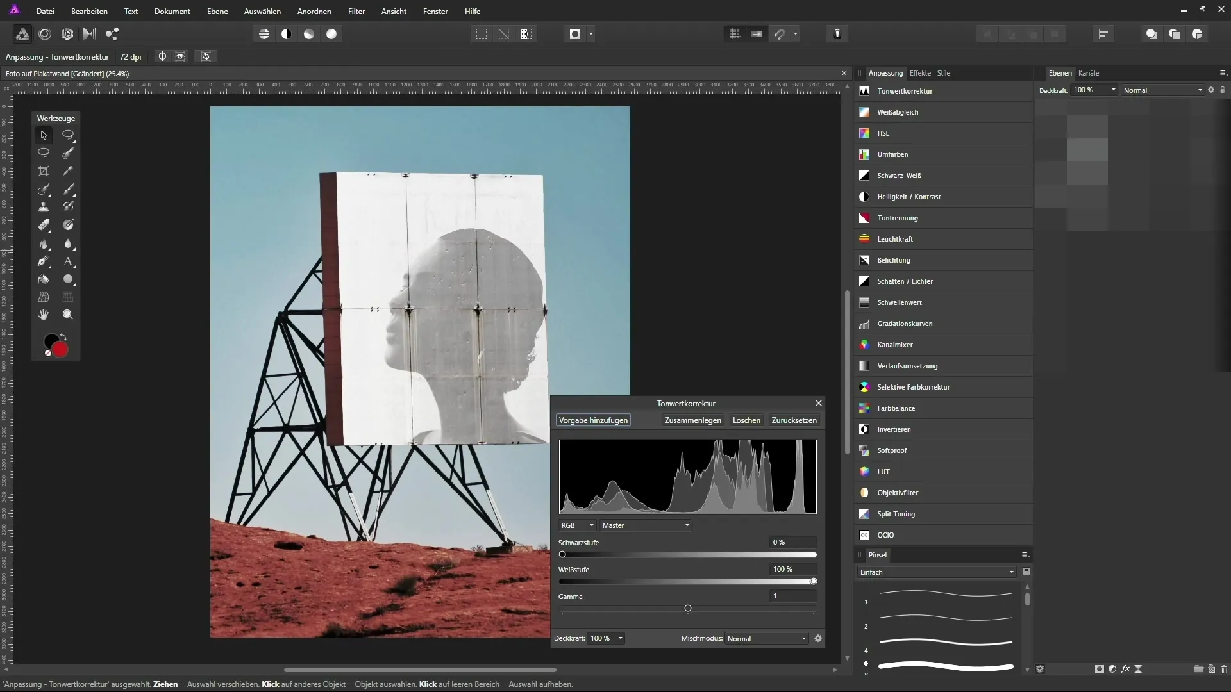Screen dimensions: 1231x692
Task: Select the Flood Fill bucket tool
Action: [x=44, y=279]
